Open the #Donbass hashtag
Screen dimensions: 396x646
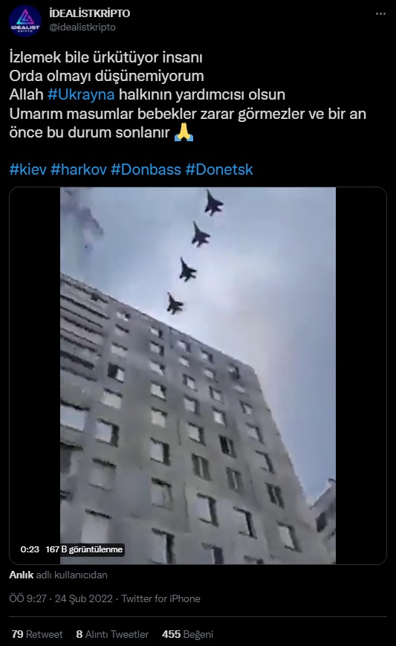[146, 169]
